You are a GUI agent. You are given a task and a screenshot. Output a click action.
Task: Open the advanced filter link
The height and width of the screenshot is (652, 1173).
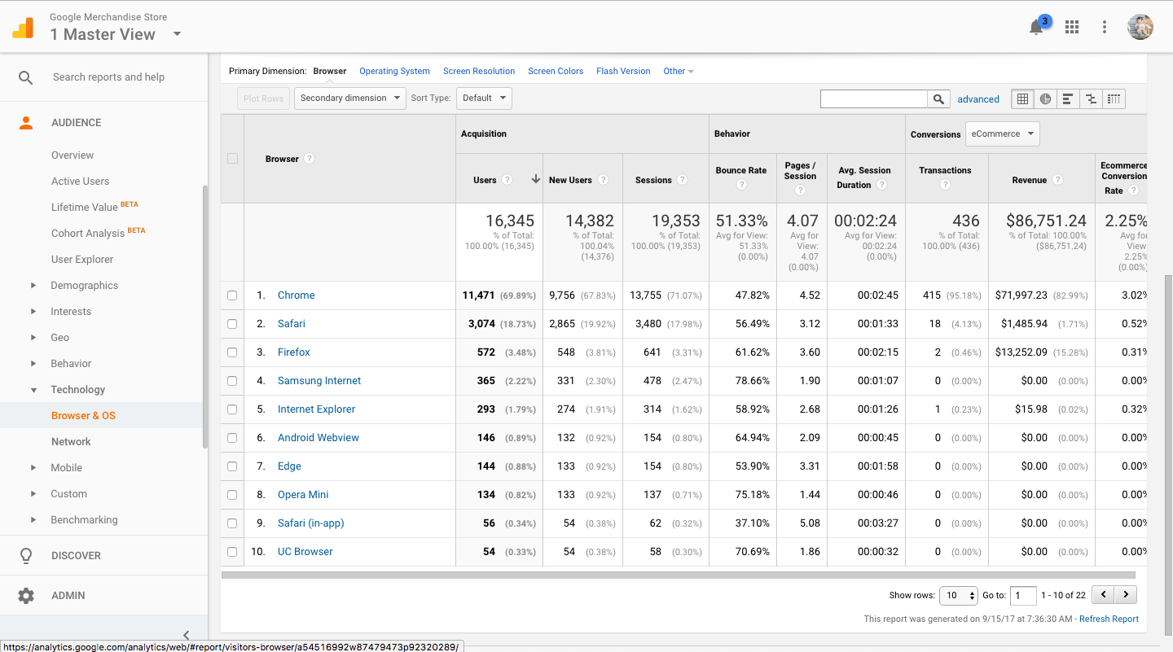click(x=978, y=99)
